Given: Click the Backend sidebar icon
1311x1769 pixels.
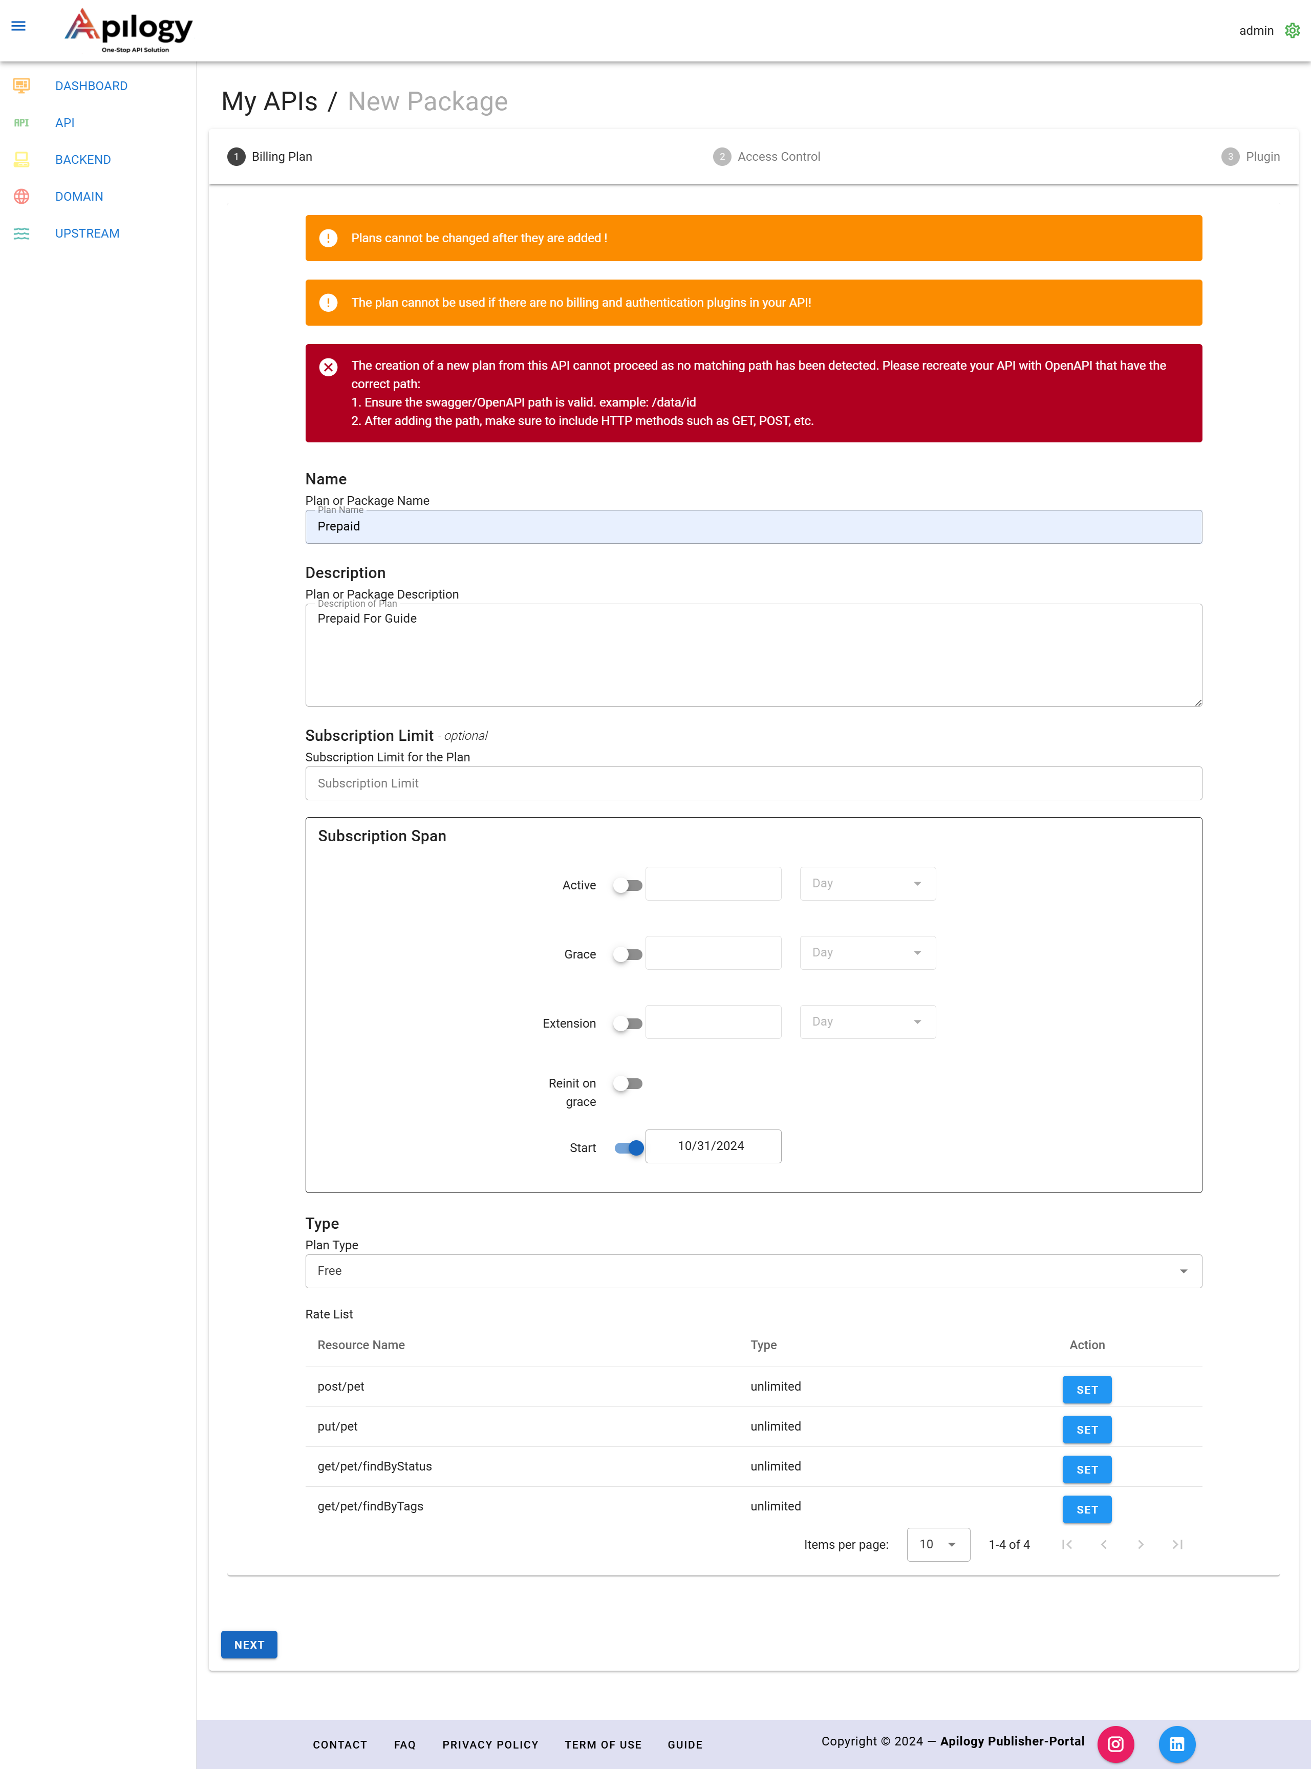Looking at the screenshot, I should (22, 160).
